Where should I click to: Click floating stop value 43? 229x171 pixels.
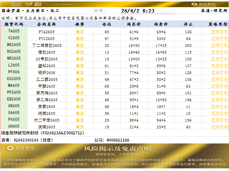click(x=188, y=127)
